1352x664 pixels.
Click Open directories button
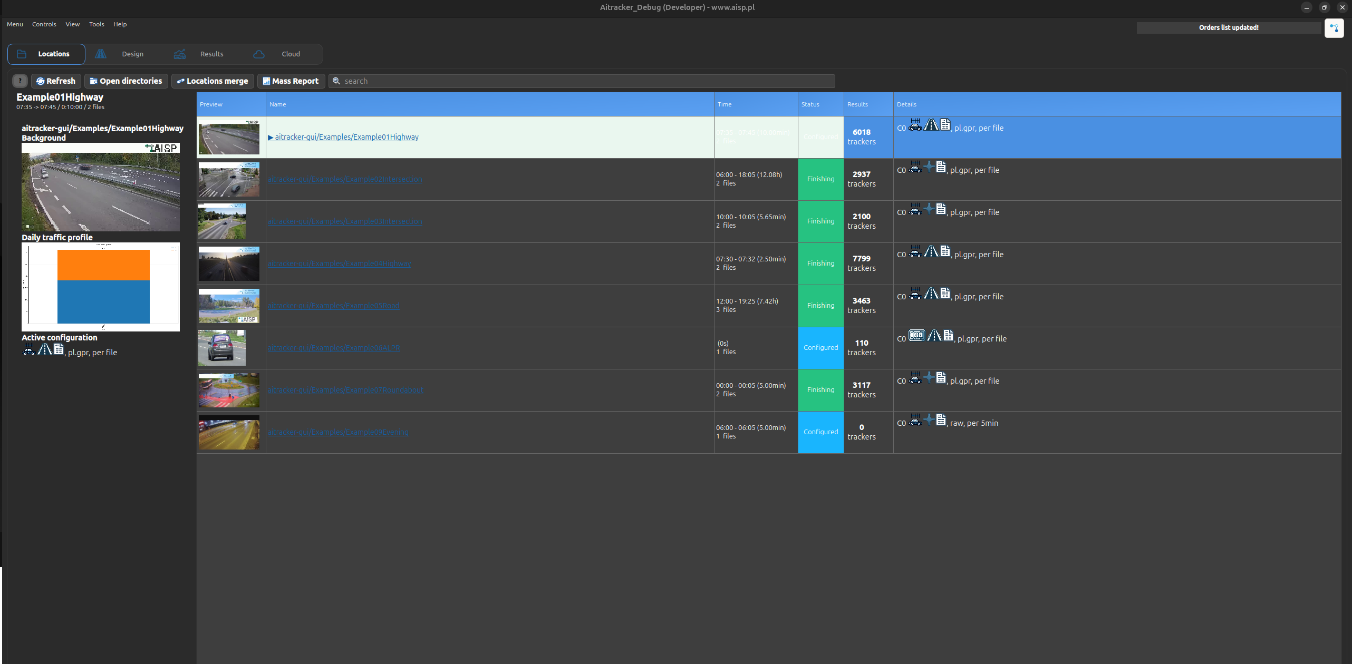point(126,81)
